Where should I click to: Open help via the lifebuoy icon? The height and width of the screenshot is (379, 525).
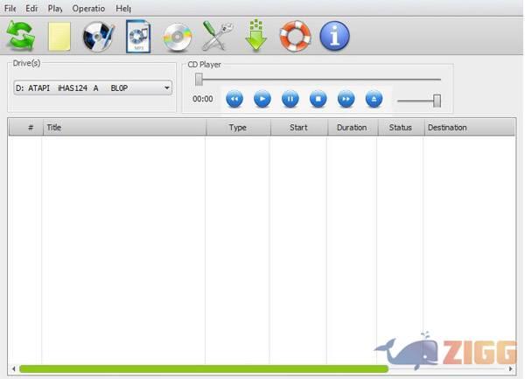295,36
